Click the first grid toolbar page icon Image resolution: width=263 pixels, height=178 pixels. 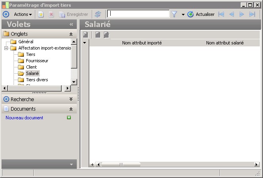click(x=86, y=35)
